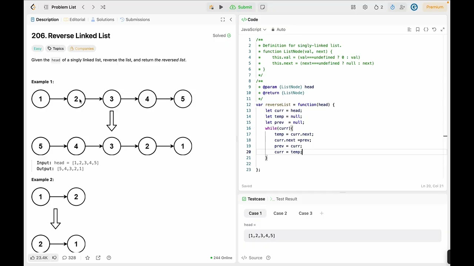
Task: Open the Test Result tab
Action: pyautogui.click(x=283, y=199)
